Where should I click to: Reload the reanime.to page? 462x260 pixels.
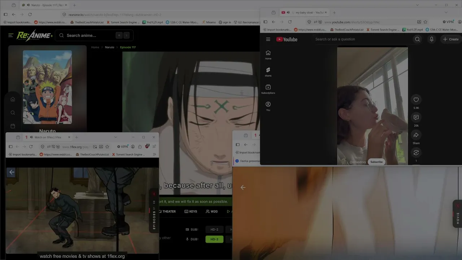[30, 14]
